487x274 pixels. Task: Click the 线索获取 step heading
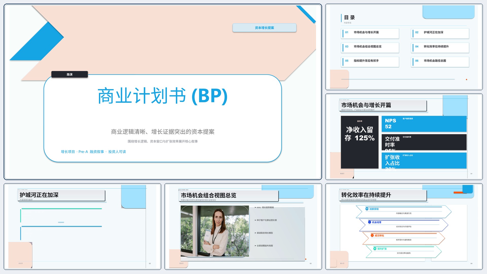[x=374, y=209]
